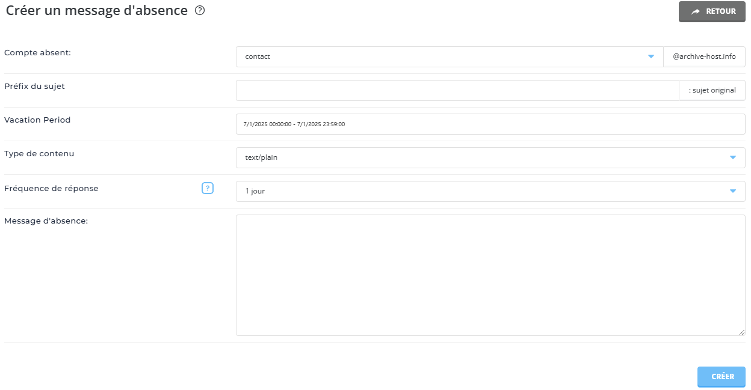Click the help icon beside the page title

click(200, 11)
